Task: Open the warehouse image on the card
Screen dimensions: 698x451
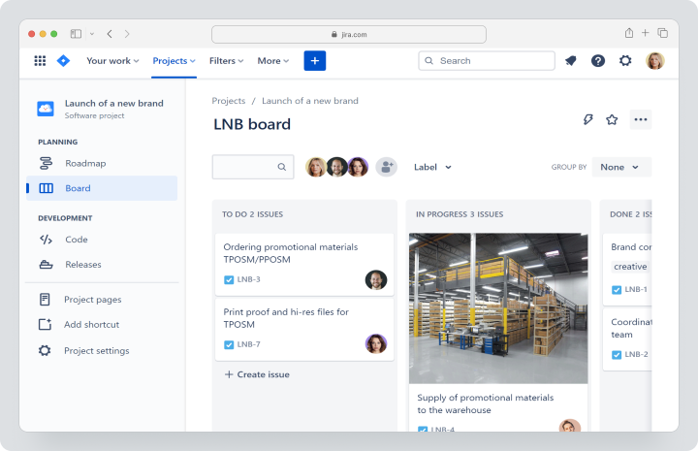Action: 498,308
